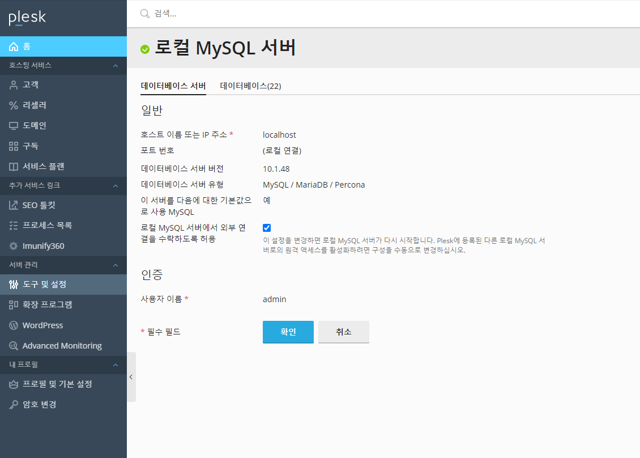The height and width of the screenshot is (458, 640).
Task: Collapse the 호스팅 서비스 section
Action: click(116, 65)
